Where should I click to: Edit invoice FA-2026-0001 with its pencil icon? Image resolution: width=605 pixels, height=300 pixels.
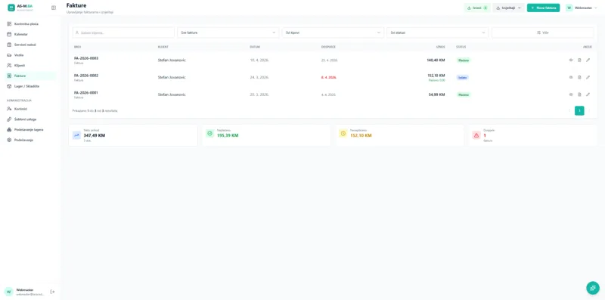point(588,94)
